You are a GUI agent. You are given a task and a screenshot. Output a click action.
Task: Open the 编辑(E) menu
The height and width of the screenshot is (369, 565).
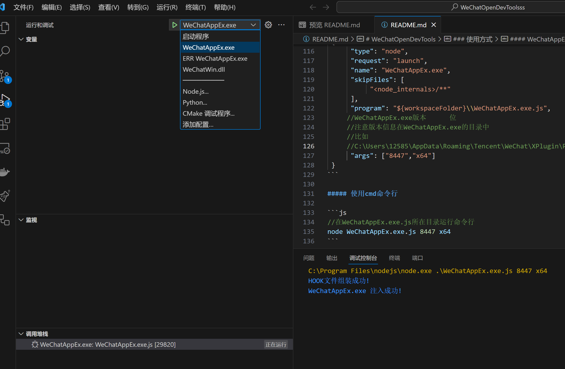point(52,7)
